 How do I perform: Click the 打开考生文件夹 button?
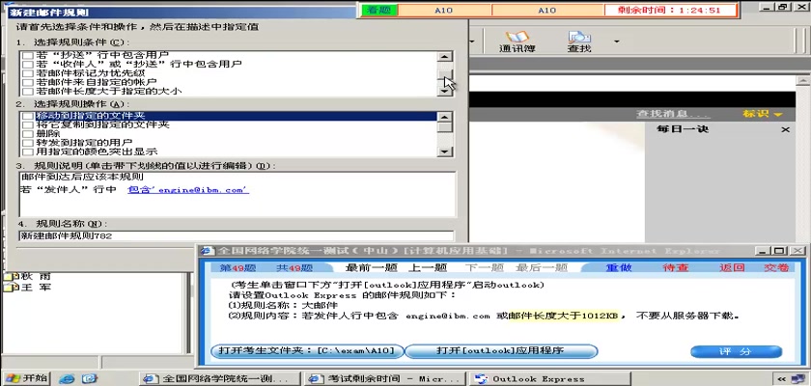[307, 351]
